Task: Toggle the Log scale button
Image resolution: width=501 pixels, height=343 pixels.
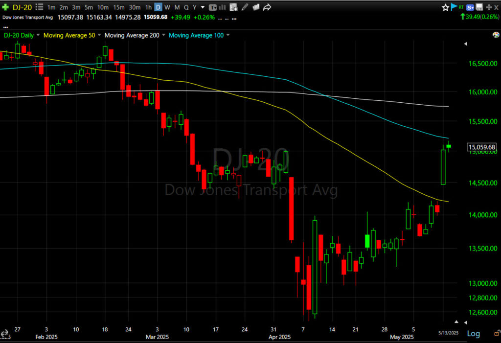Action: tap(473, 334)
